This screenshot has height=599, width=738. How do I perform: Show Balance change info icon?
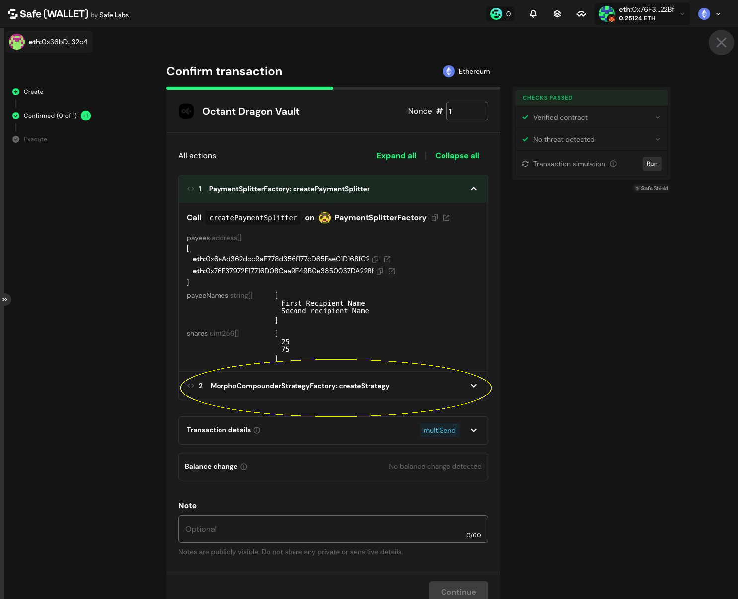244,467
